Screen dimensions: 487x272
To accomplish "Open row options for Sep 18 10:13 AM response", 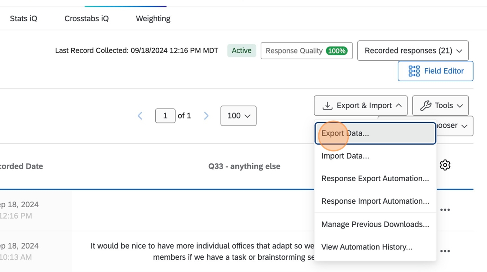I will pos(445,251).
